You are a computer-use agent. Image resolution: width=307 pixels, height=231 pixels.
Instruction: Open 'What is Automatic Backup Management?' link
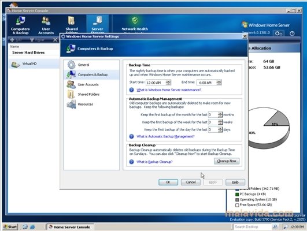coord(165,136)
